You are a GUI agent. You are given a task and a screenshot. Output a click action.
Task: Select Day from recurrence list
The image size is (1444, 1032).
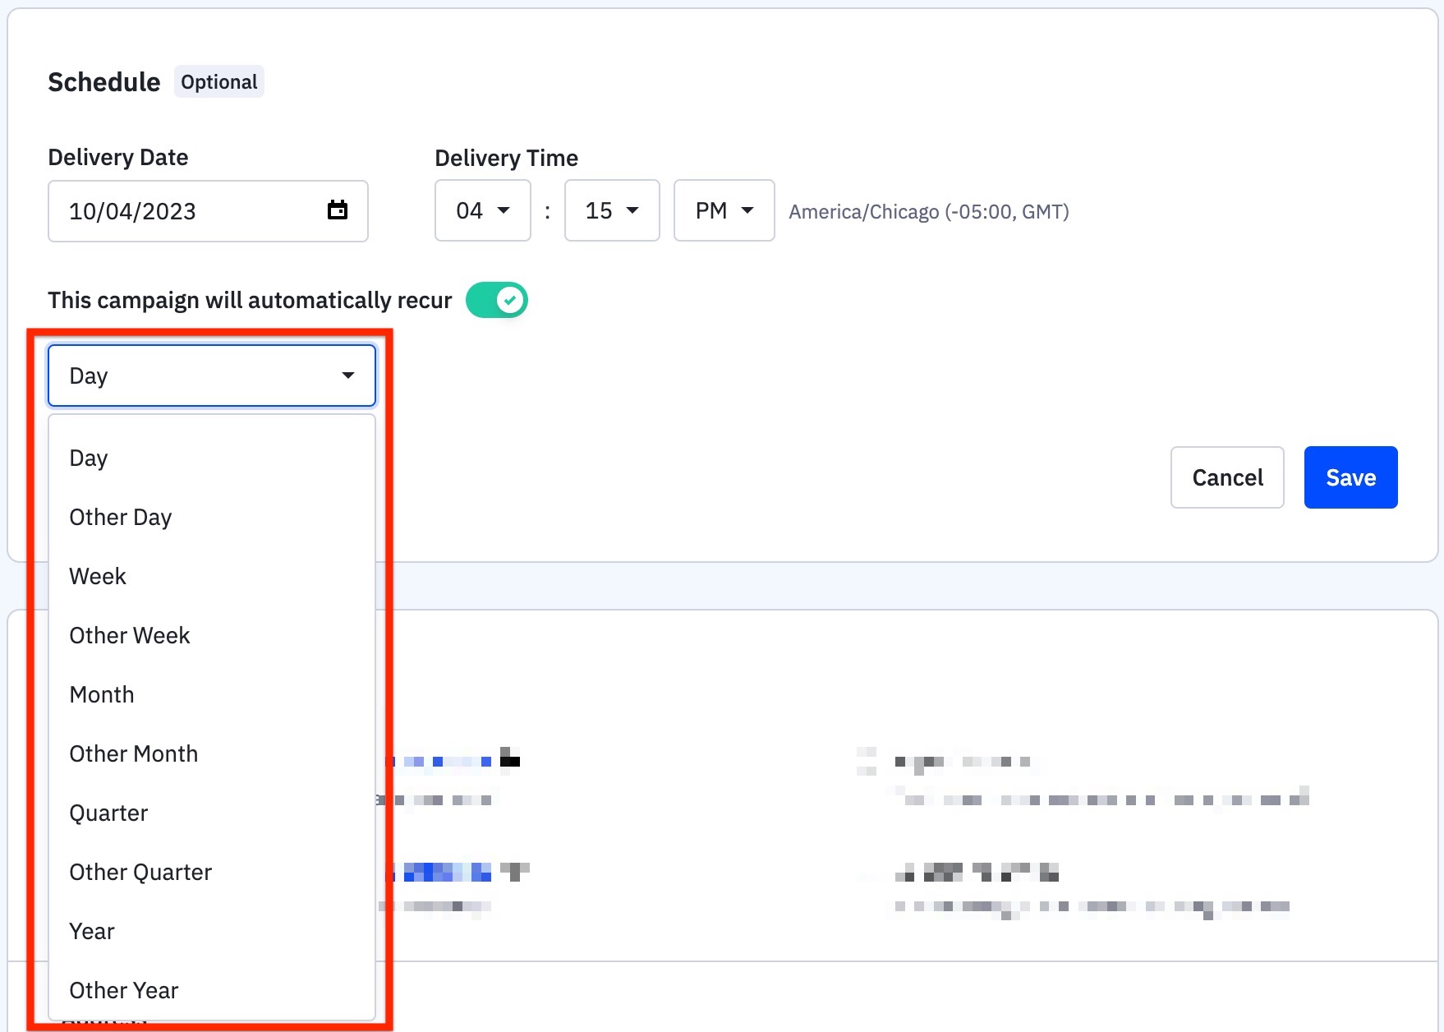click(89, 458)
